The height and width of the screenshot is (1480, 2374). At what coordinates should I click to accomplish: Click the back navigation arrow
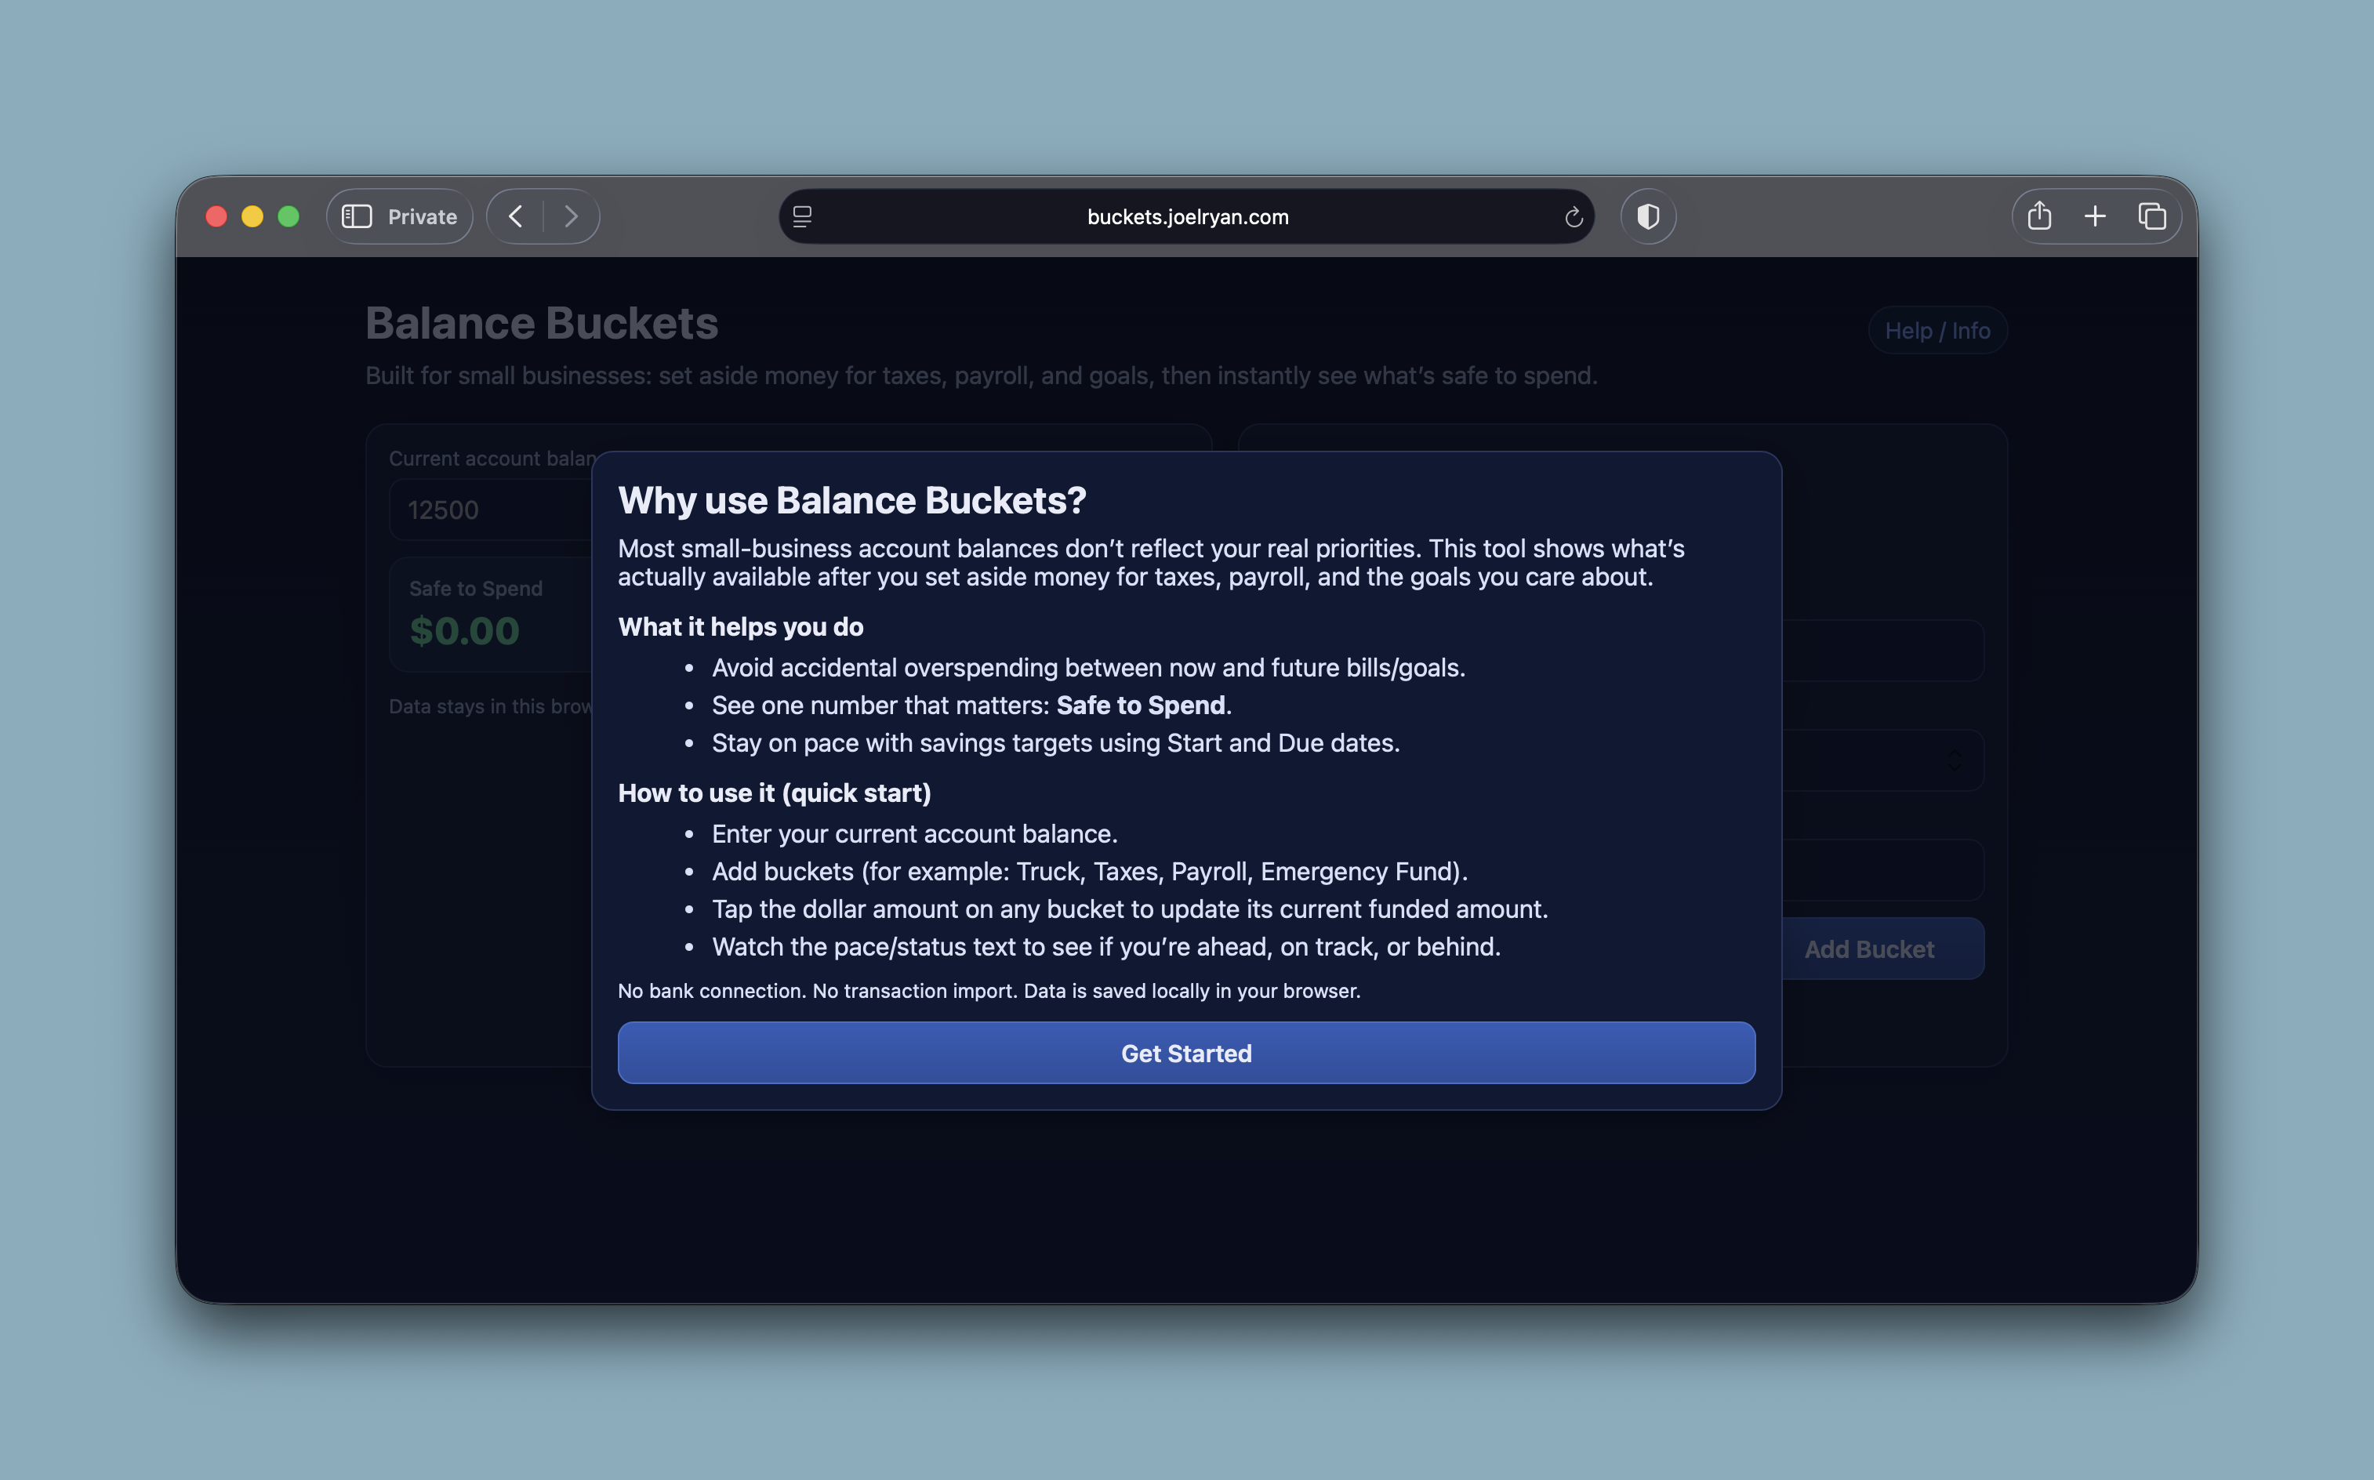click(x=516, y=216)
